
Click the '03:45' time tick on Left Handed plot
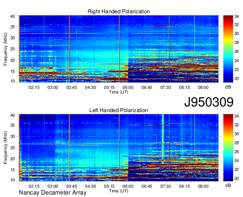tap(71, 186)
